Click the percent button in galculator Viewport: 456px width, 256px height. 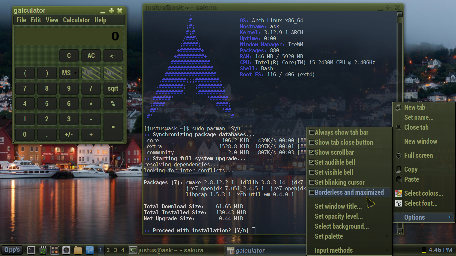(x=113, y=104)
